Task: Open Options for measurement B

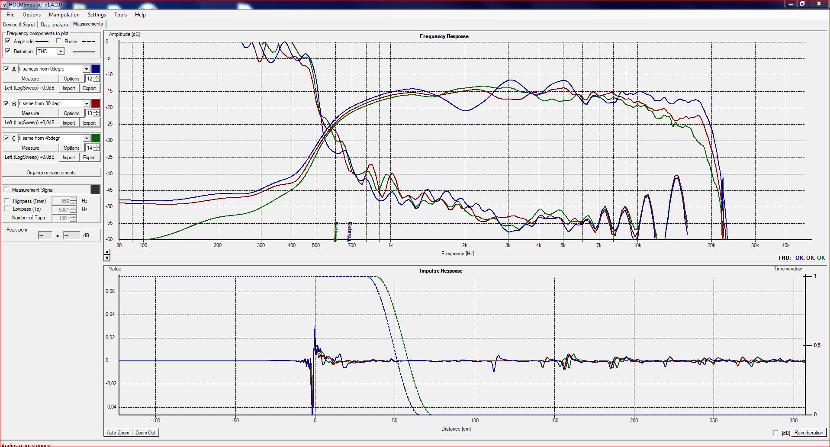Action: click(71, 113)
